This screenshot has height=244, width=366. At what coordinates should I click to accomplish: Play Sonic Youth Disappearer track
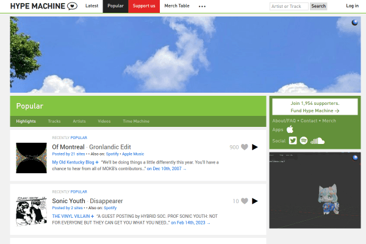click(x=254, y=201)
